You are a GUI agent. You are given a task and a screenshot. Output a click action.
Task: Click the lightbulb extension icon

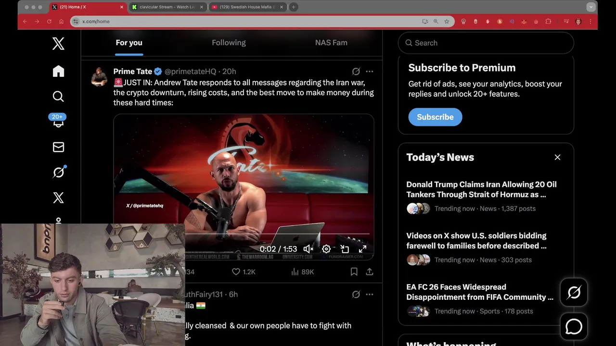(x=463, y=21)
